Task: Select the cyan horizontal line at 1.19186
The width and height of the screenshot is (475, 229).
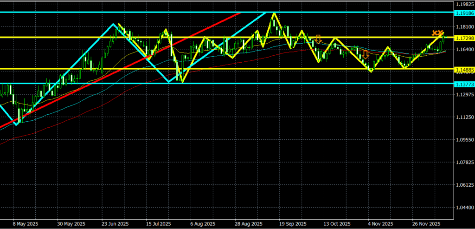Action: (x=139, y=13)
